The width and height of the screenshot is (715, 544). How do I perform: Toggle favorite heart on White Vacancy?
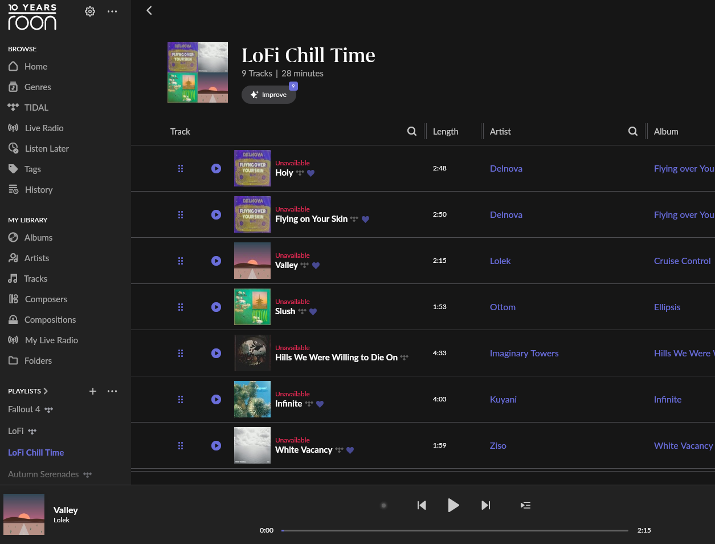350,450
